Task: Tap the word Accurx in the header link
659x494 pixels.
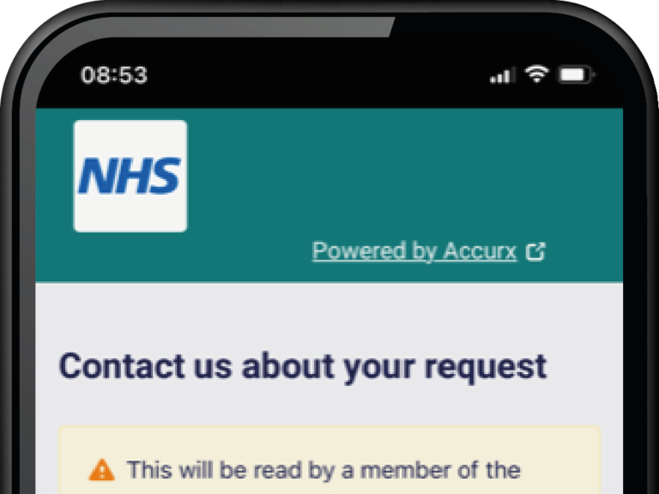Action: (x=480, y=250)
